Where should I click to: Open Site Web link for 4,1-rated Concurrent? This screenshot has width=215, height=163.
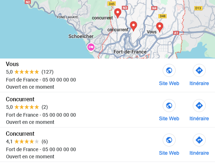169,153
